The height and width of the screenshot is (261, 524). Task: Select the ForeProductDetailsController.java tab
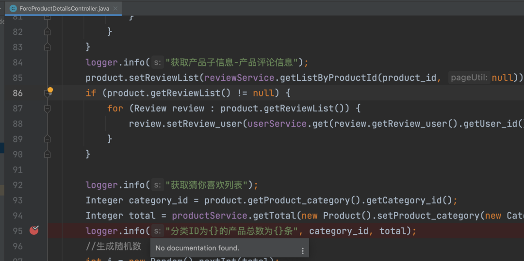click(x=64, y=9)
